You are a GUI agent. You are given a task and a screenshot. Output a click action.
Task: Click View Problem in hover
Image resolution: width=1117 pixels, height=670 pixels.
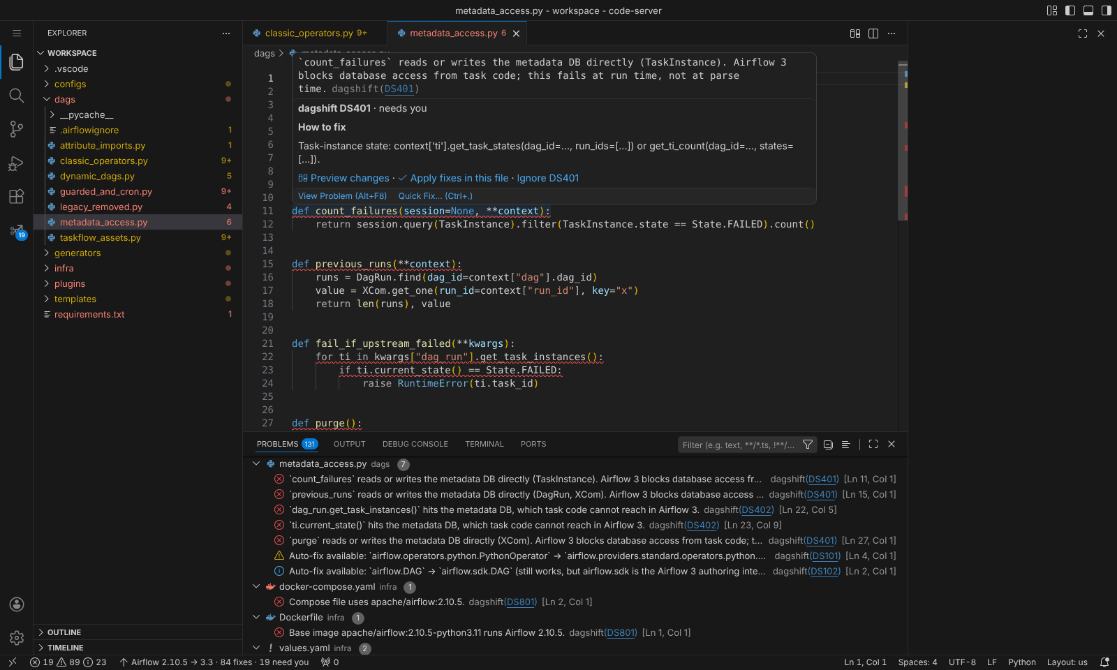coord(342,196)
